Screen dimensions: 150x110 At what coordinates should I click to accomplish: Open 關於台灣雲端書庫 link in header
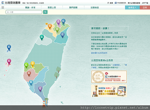[x=134, y=3]
